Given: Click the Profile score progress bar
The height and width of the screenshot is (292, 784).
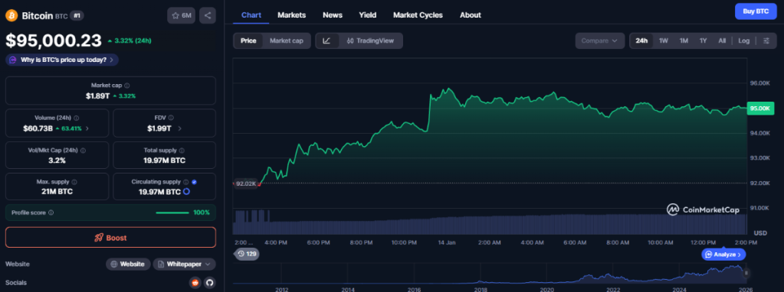Looking at the screenshot, I should (172, 213).
